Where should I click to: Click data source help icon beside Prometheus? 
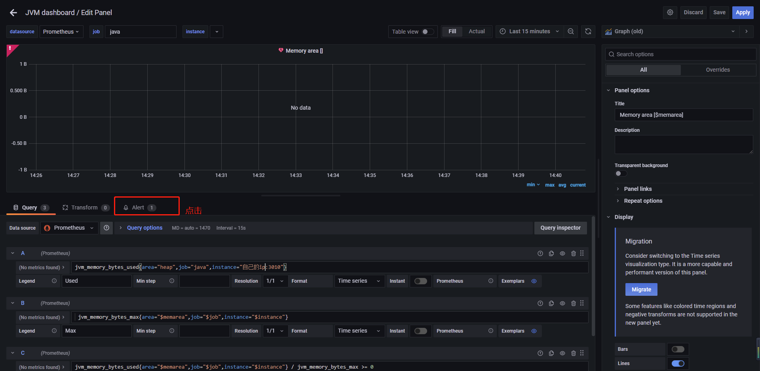106,228
